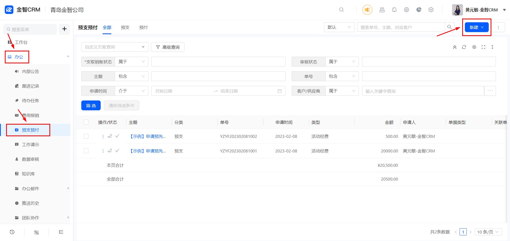The height and width of the screenshot is (241, 510).
Task: Open the sidebar sliders settings icon
Action: tap(36, 232)
